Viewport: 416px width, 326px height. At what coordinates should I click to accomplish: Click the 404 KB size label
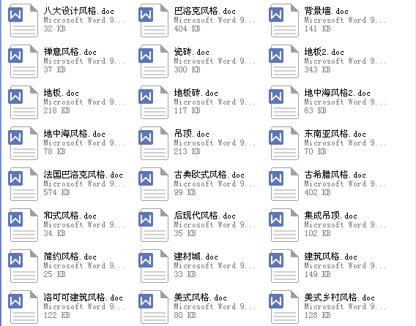187,29
